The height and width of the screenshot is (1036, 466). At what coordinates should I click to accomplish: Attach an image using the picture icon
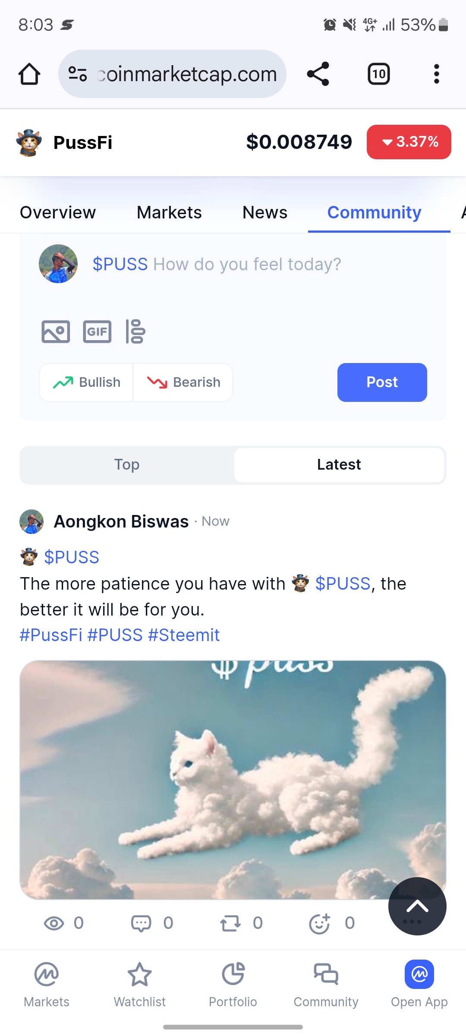coord(56,332)
